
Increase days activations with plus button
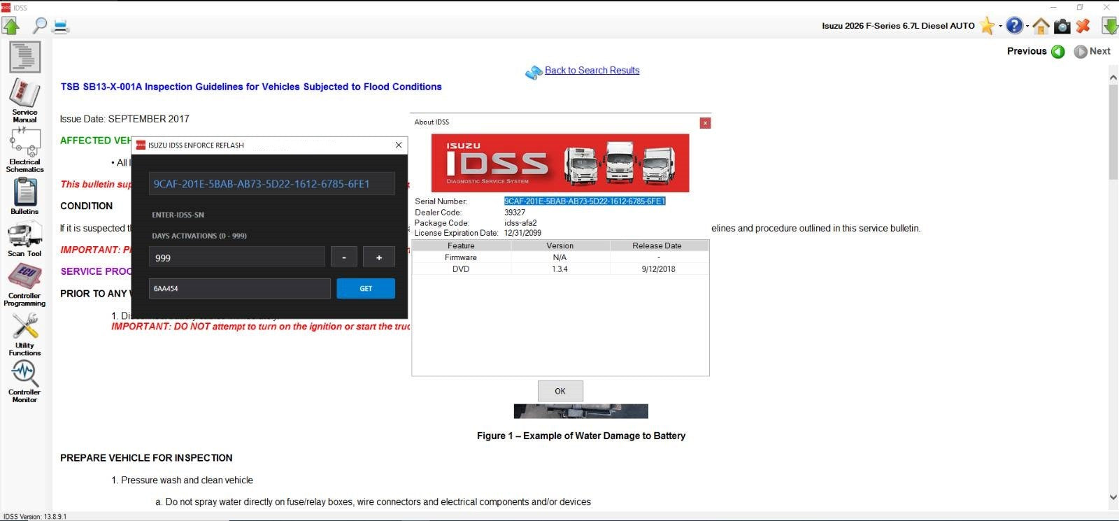click(379, 257)
